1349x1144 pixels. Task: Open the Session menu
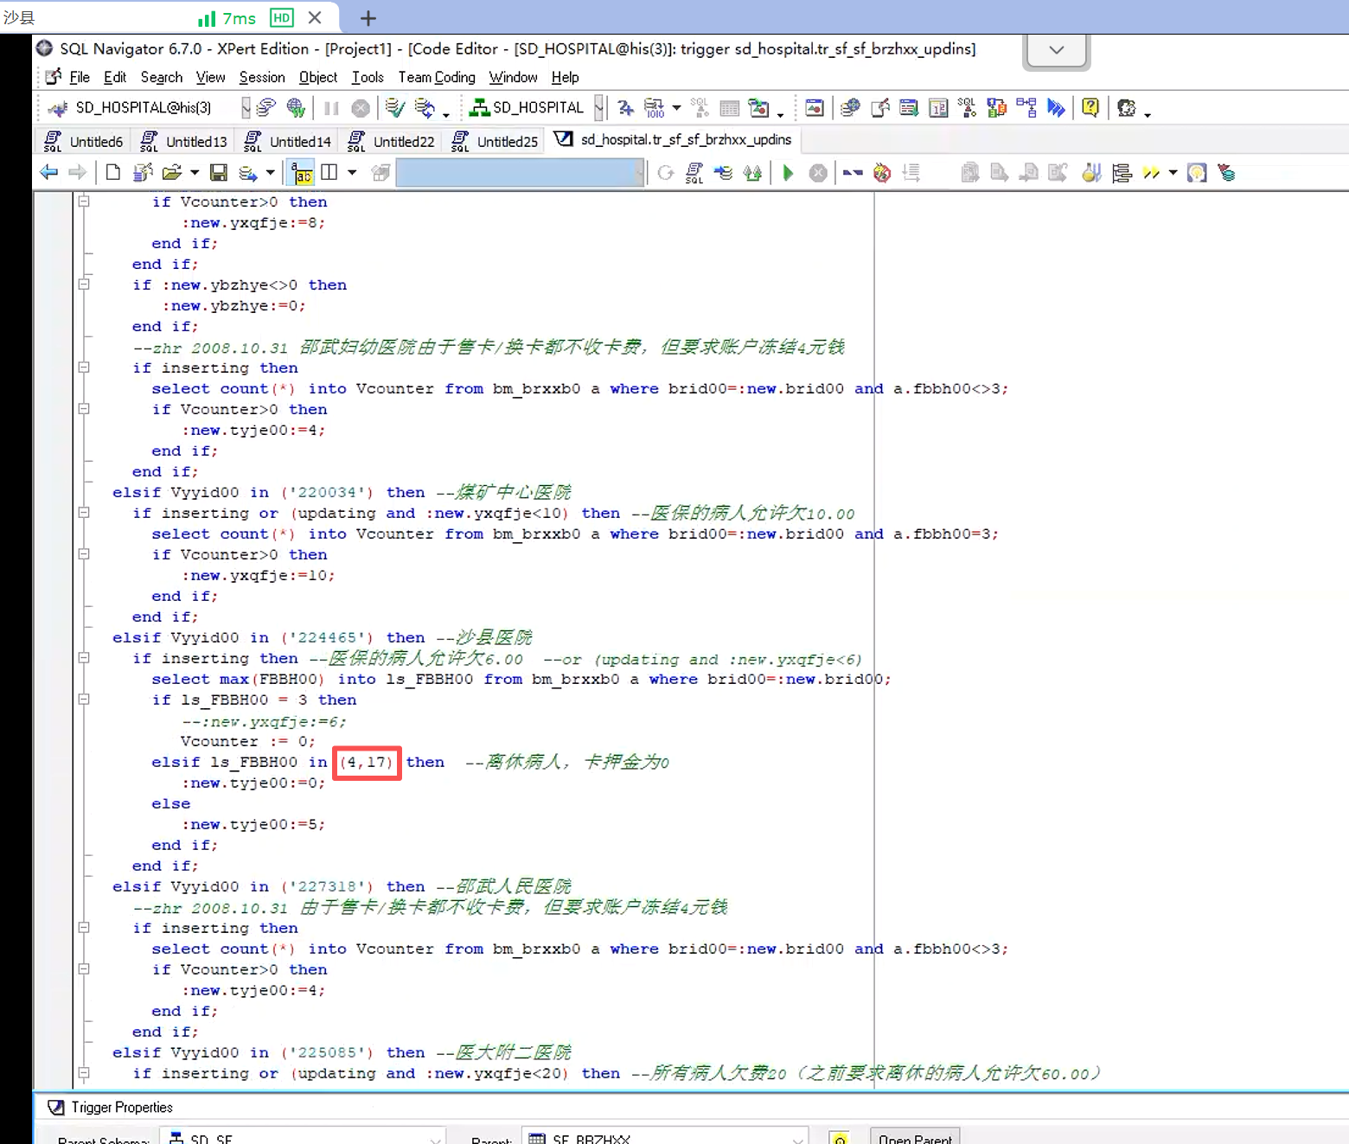[261, 77]
